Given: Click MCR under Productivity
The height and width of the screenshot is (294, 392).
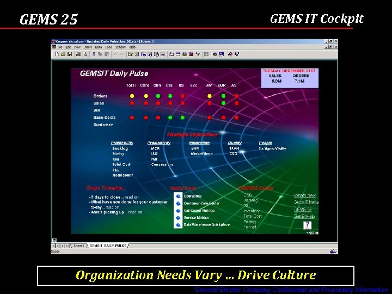Looking at the screenshot, I should (155, 149).
